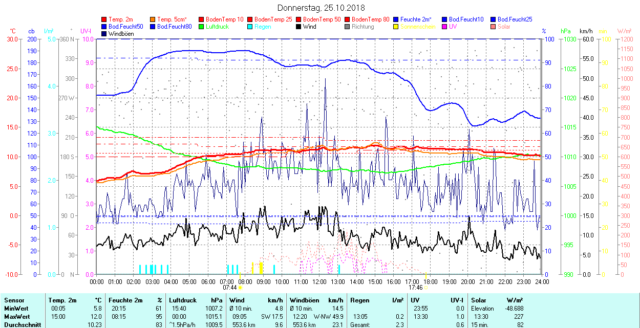The height and width of the screenshot is (328, 640).
Task: Click the cyan Regen legend swatch
Action: pos(250,27)
